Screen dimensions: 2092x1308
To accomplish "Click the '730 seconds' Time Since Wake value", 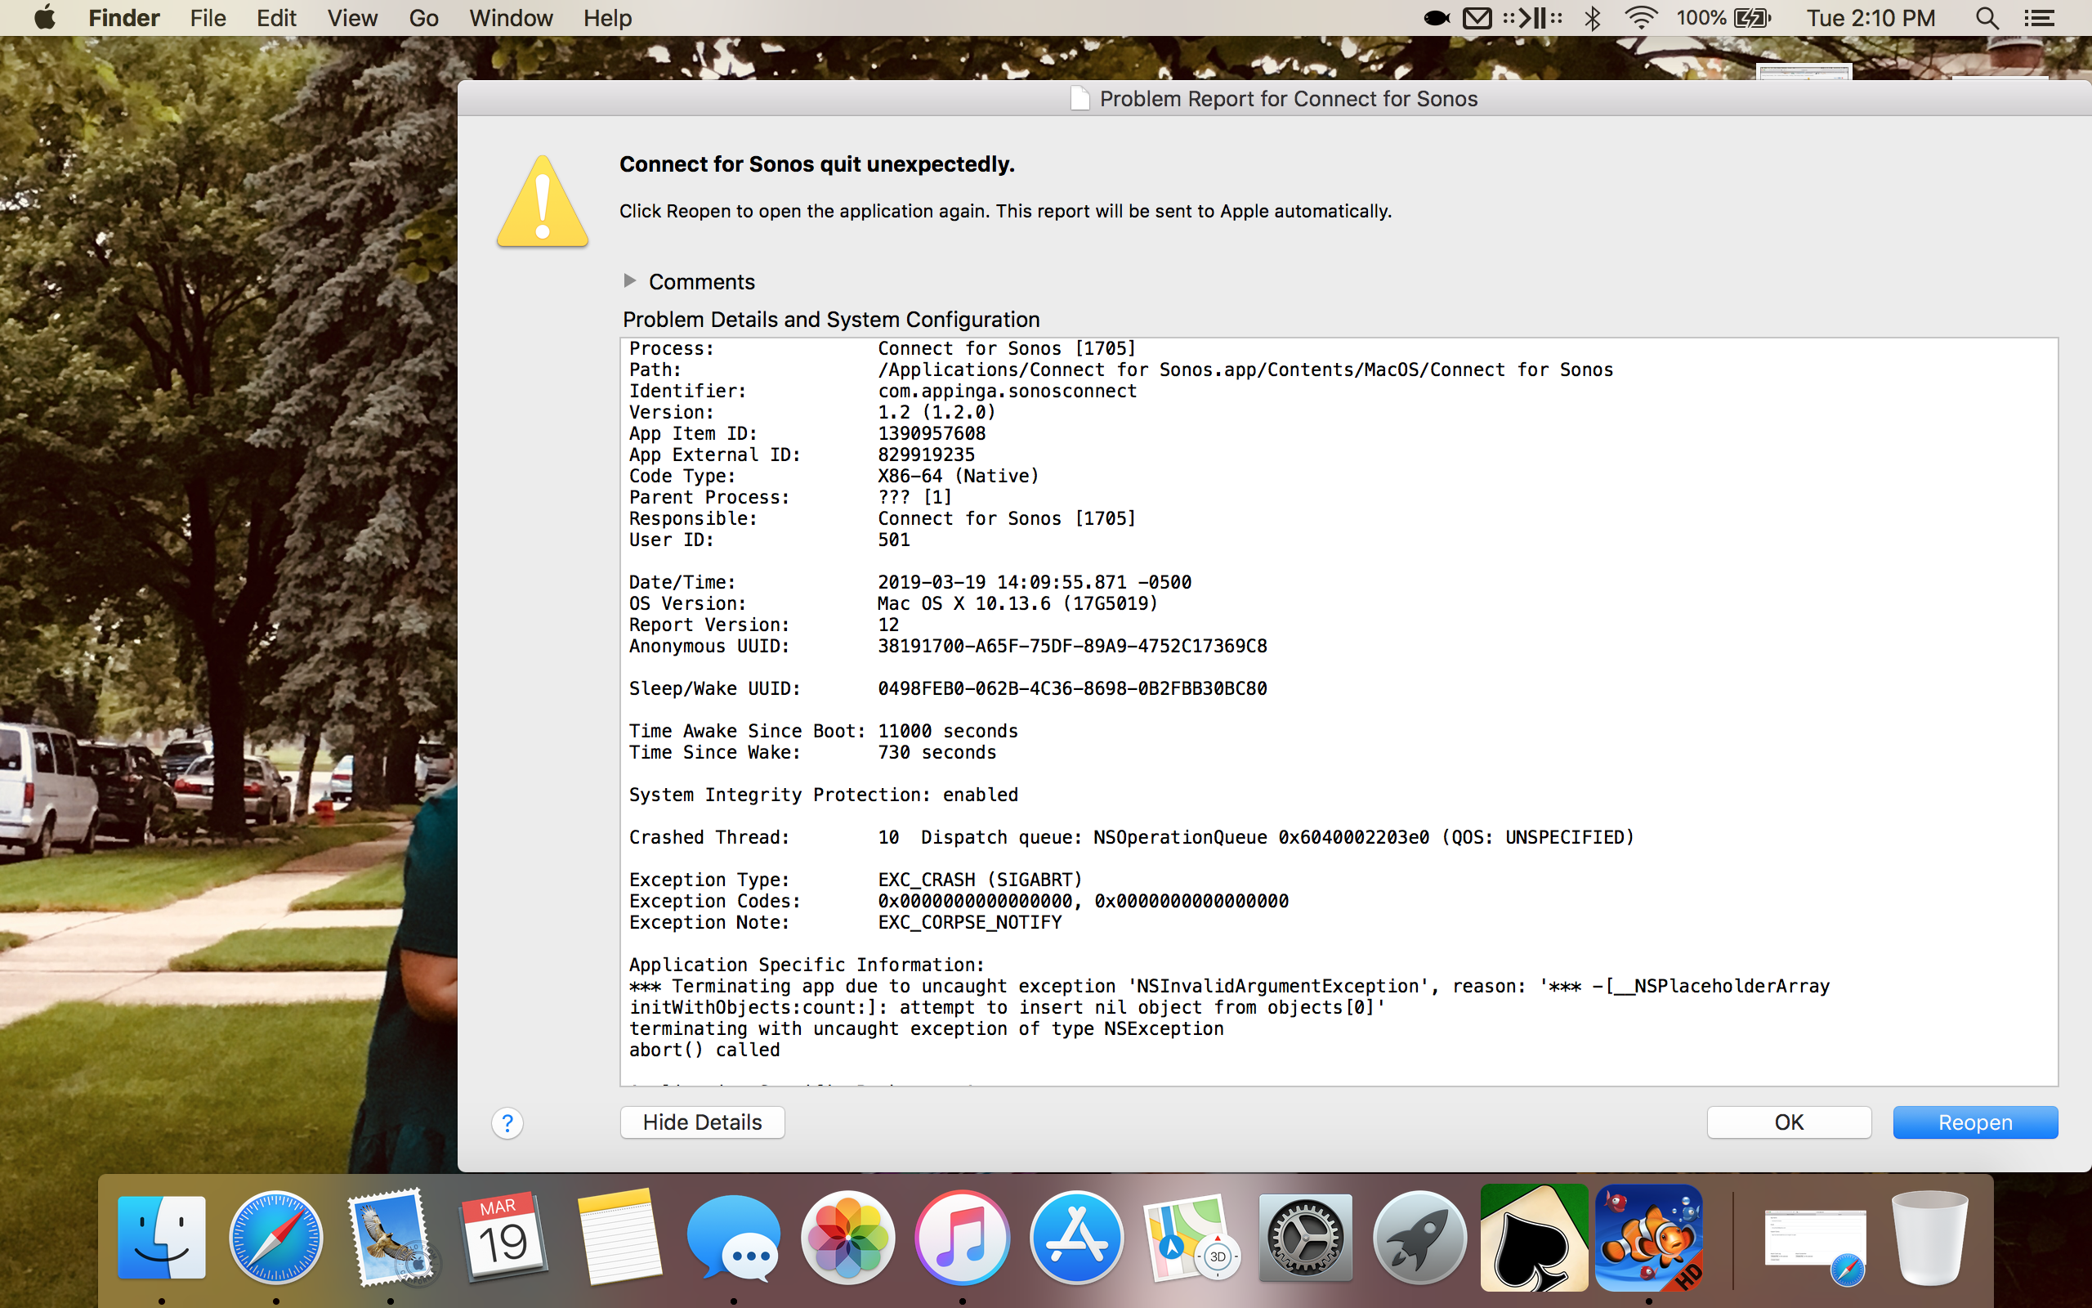I will pos(937,753).
